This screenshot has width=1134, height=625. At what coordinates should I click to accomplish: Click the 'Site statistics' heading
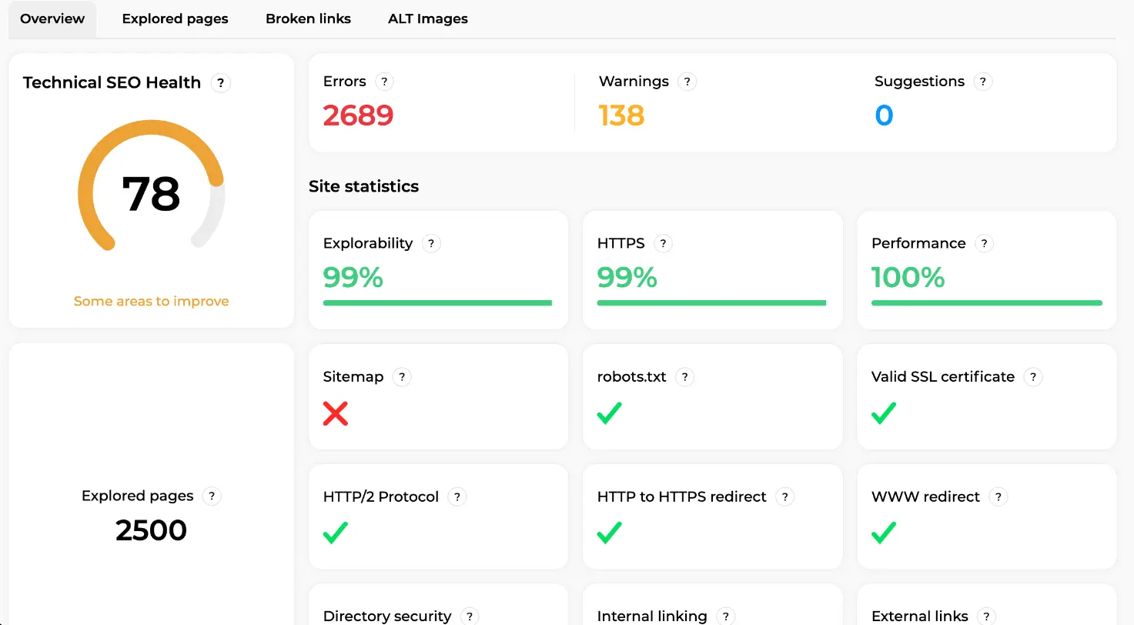point(363,186)
